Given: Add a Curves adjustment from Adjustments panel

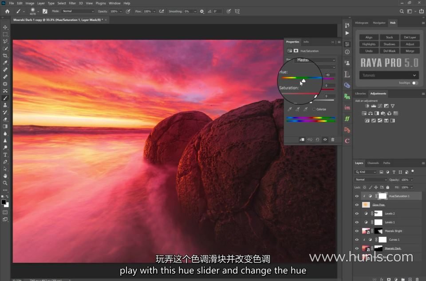Looking at the screenshot, I should coord(380,106).
